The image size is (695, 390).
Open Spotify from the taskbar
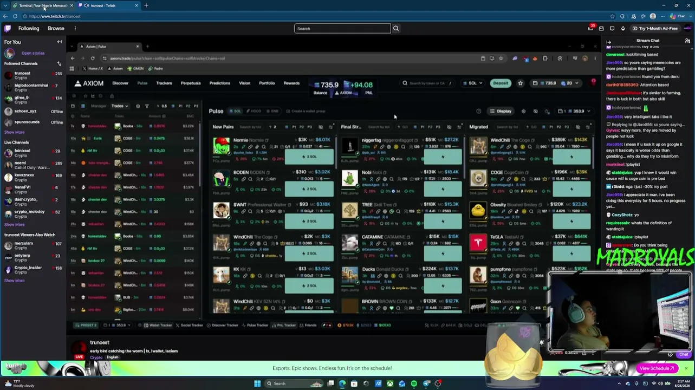414,383
